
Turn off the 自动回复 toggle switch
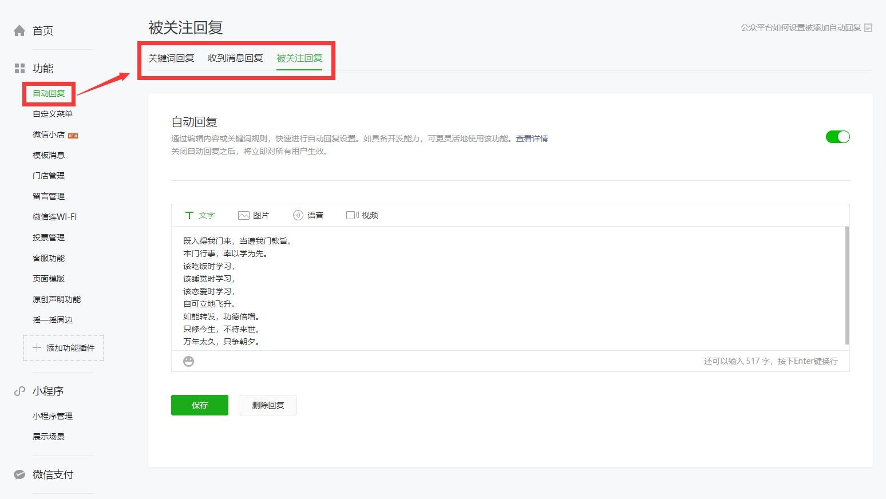click(x=837, y=137)
